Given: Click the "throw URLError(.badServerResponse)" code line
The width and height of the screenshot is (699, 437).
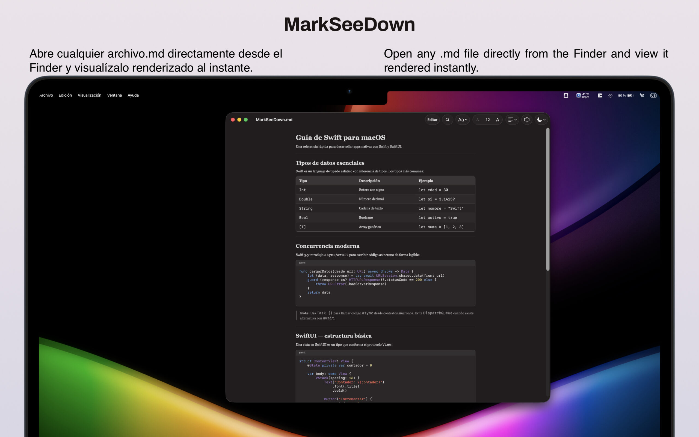Looking at the screenshot, I should point(351,284).
